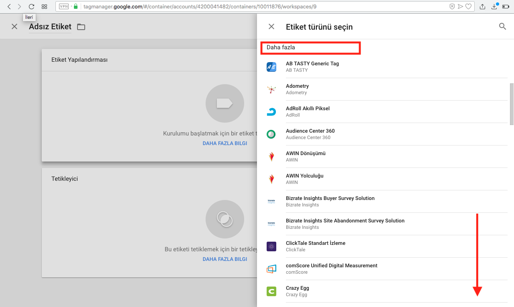Screen dimensions: 514x307
Task: Choose Bizrate Insights Buyer Survey Solution text
Action: click(x=330, y=198)
